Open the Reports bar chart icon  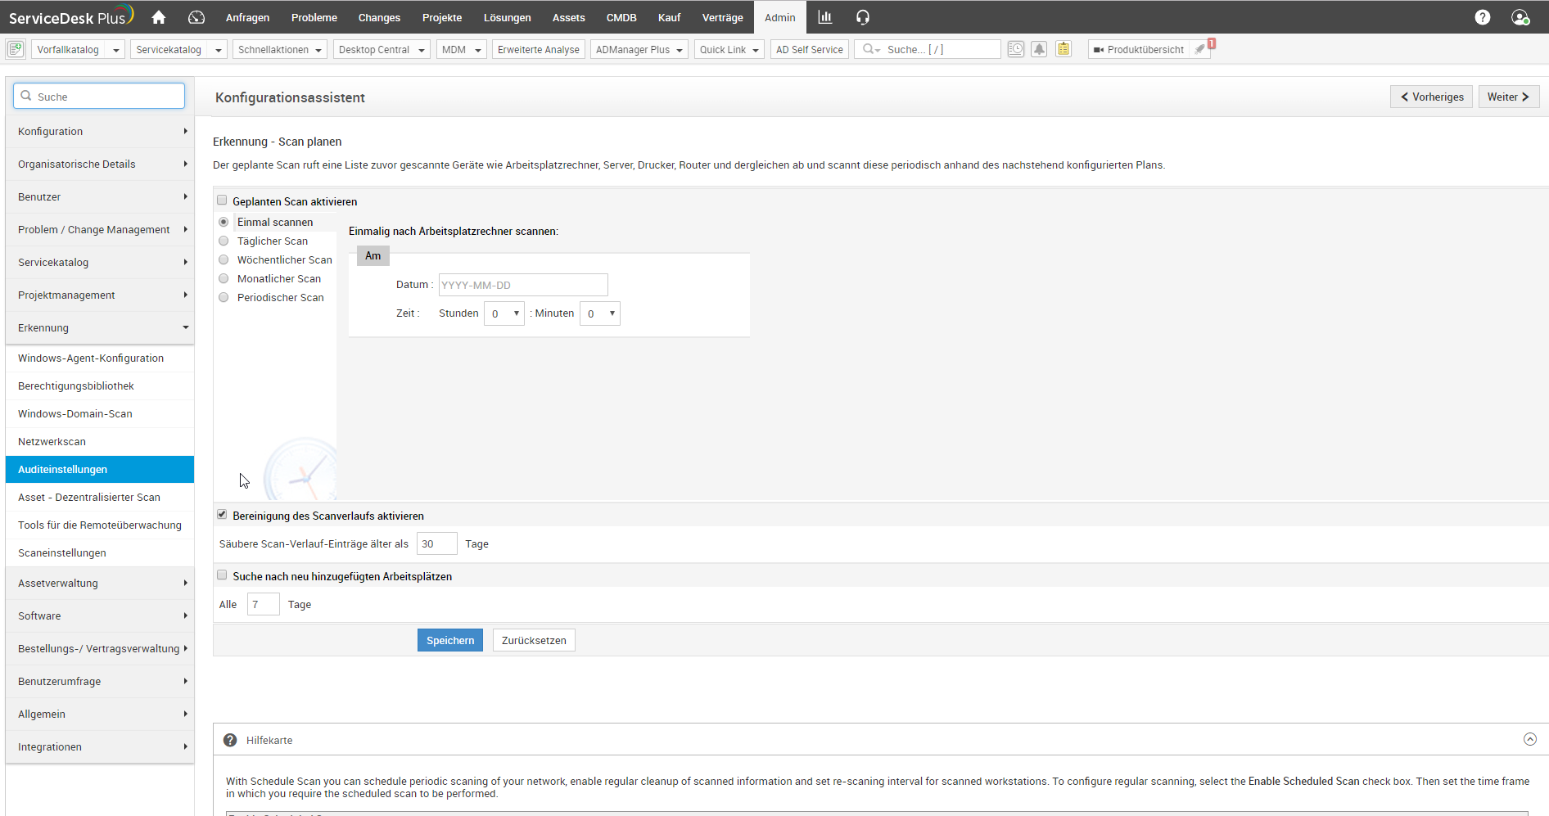(825, 17)
